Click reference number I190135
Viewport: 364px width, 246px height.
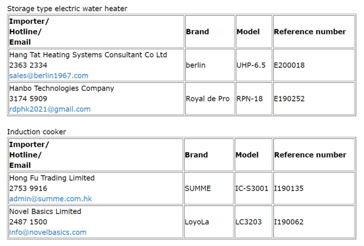[289, 188]
